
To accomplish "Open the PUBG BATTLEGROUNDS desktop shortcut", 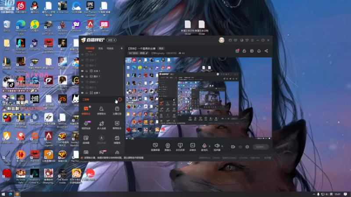I will coord(48,28).
